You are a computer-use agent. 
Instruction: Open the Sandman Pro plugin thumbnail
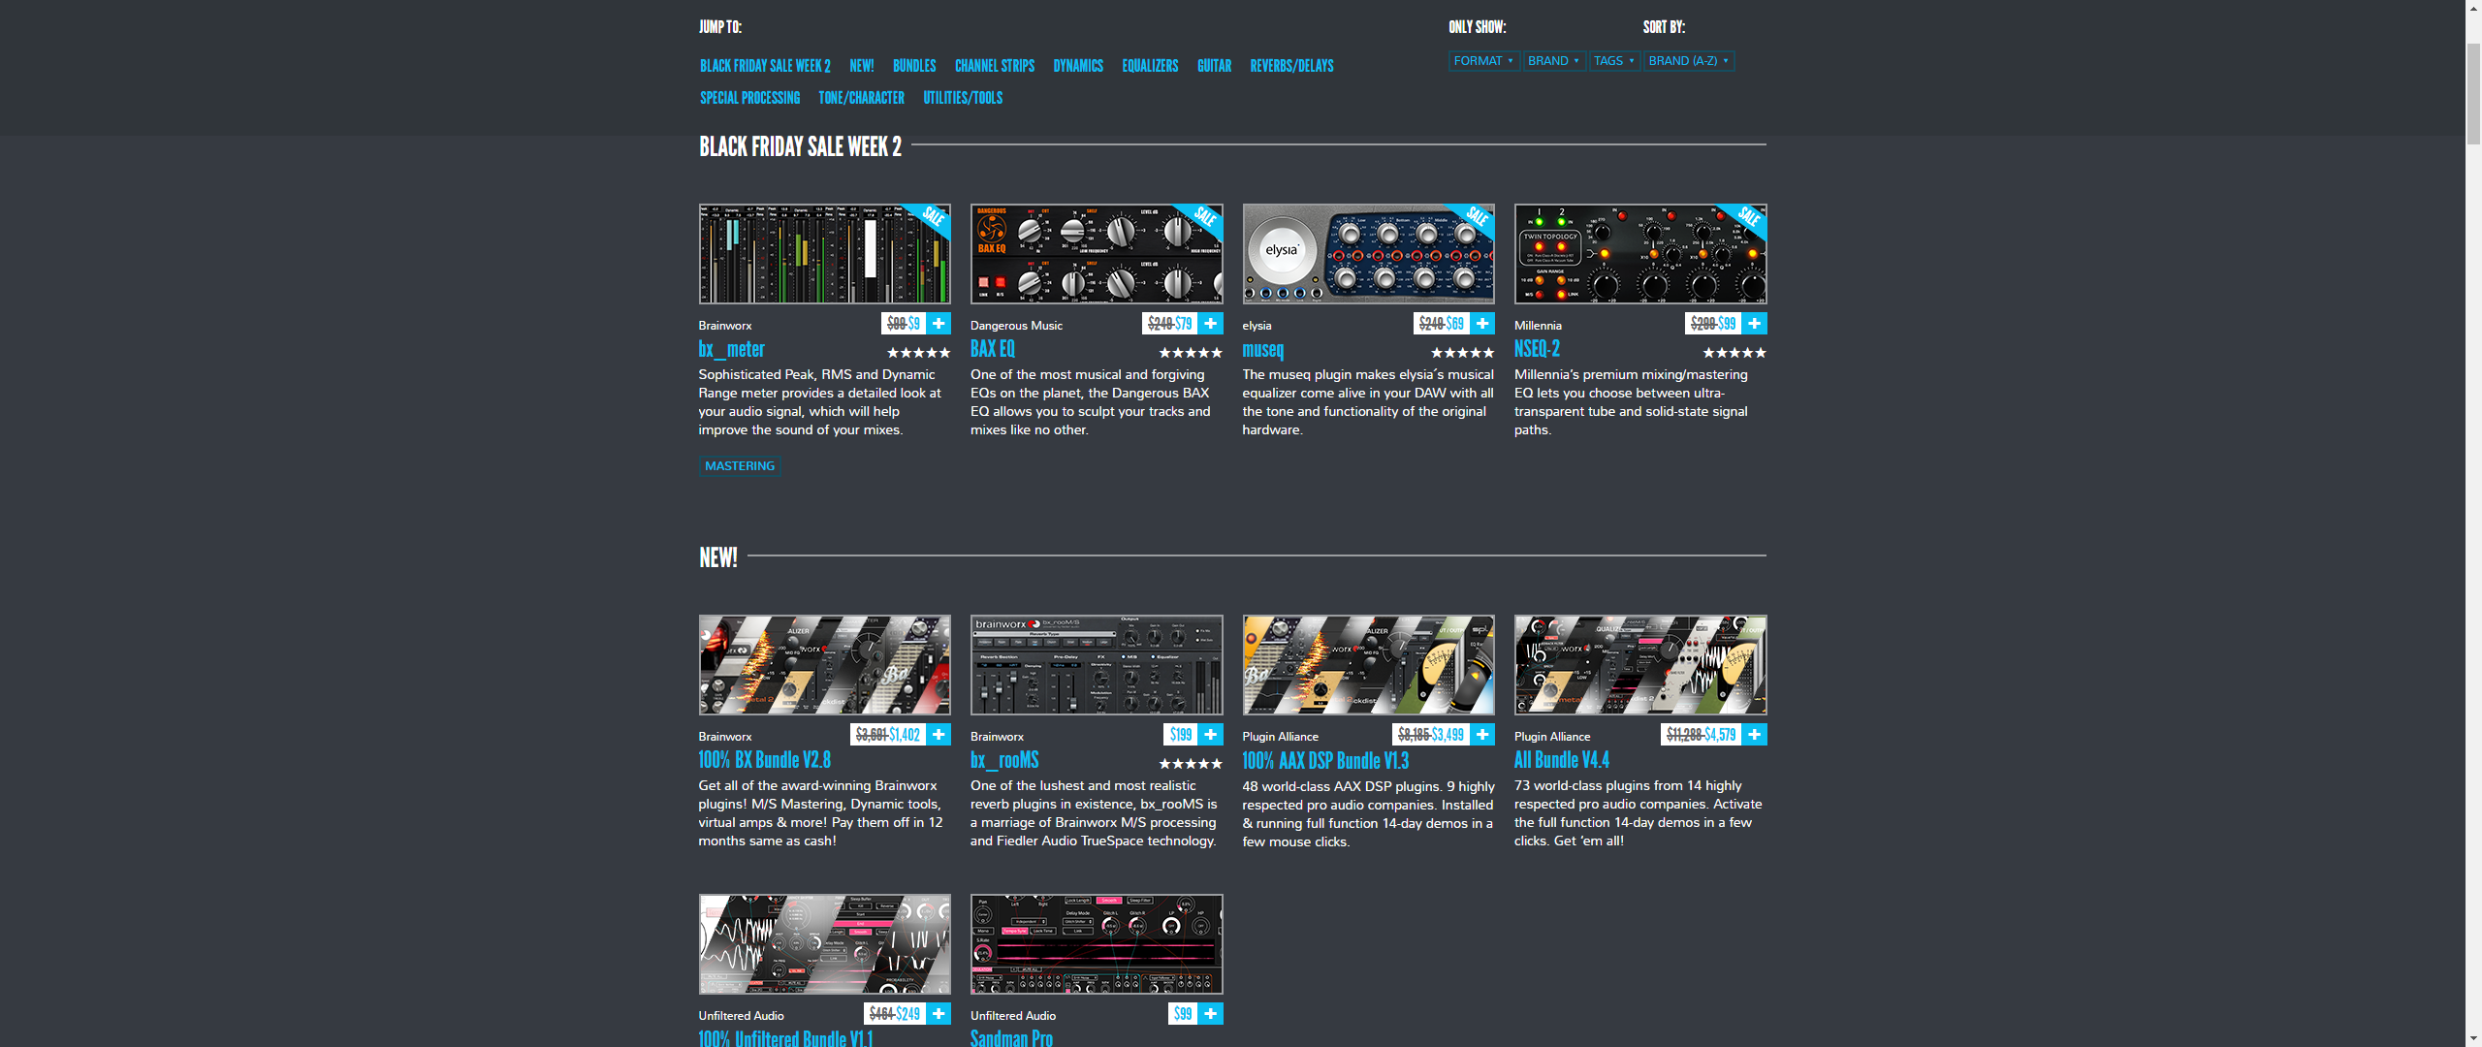click(1097, 944)
